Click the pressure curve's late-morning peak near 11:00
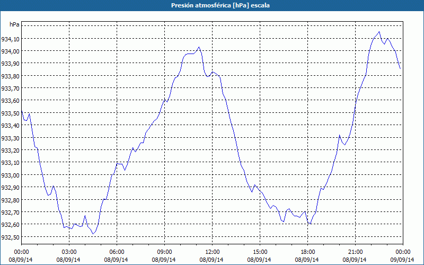Image resolution: width=424 pixels, height=265 pixels. coord(199,47)
